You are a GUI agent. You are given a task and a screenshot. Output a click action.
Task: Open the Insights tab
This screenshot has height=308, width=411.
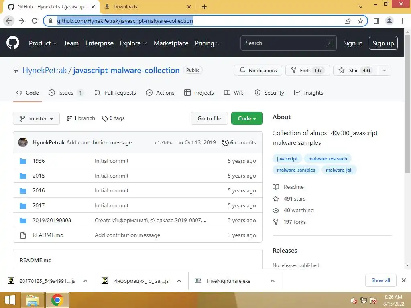[x=309, y=93]
